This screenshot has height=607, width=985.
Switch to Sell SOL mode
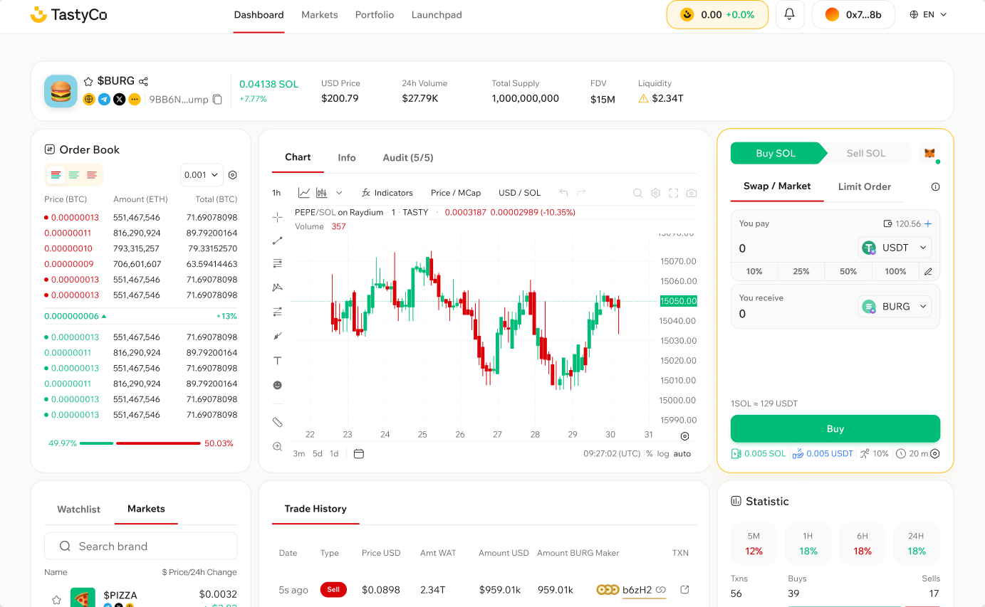[x=866, y=153]
